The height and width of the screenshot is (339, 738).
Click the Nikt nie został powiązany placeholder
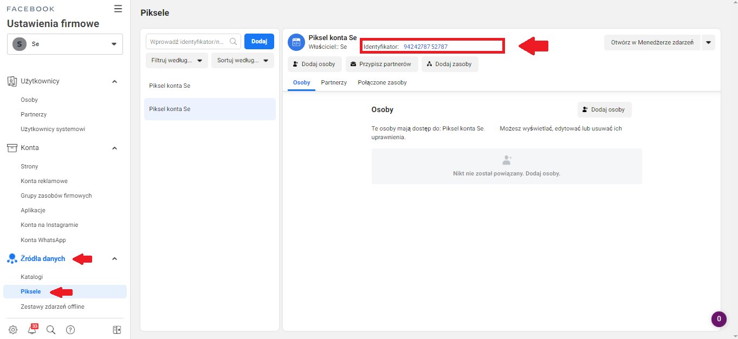pyautogui.click(x=507, y=166)
